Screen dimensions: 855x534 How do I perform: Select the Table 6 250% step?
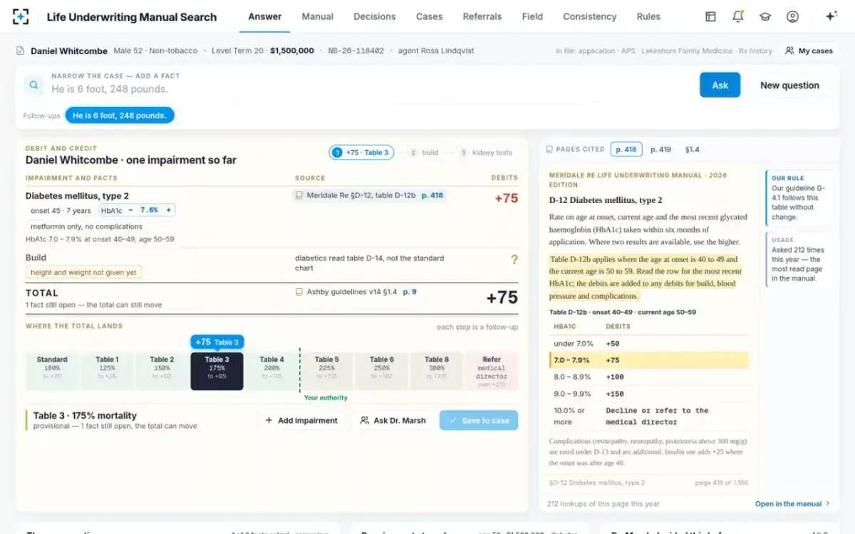(382, 371)
